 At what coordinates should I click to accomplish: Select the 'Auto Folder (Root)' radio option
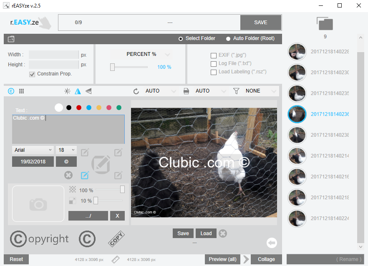coord(228,39)
